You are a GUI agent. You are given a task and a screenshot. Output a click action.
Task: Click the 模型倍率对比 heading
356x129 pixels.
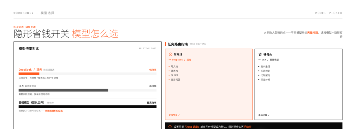[x=29, y=49]
